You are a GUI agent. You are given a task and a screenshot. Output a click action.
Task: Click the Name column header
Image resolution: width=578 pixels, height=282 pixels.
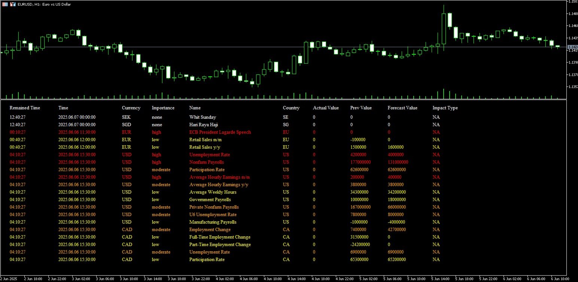tap(195, 108)
